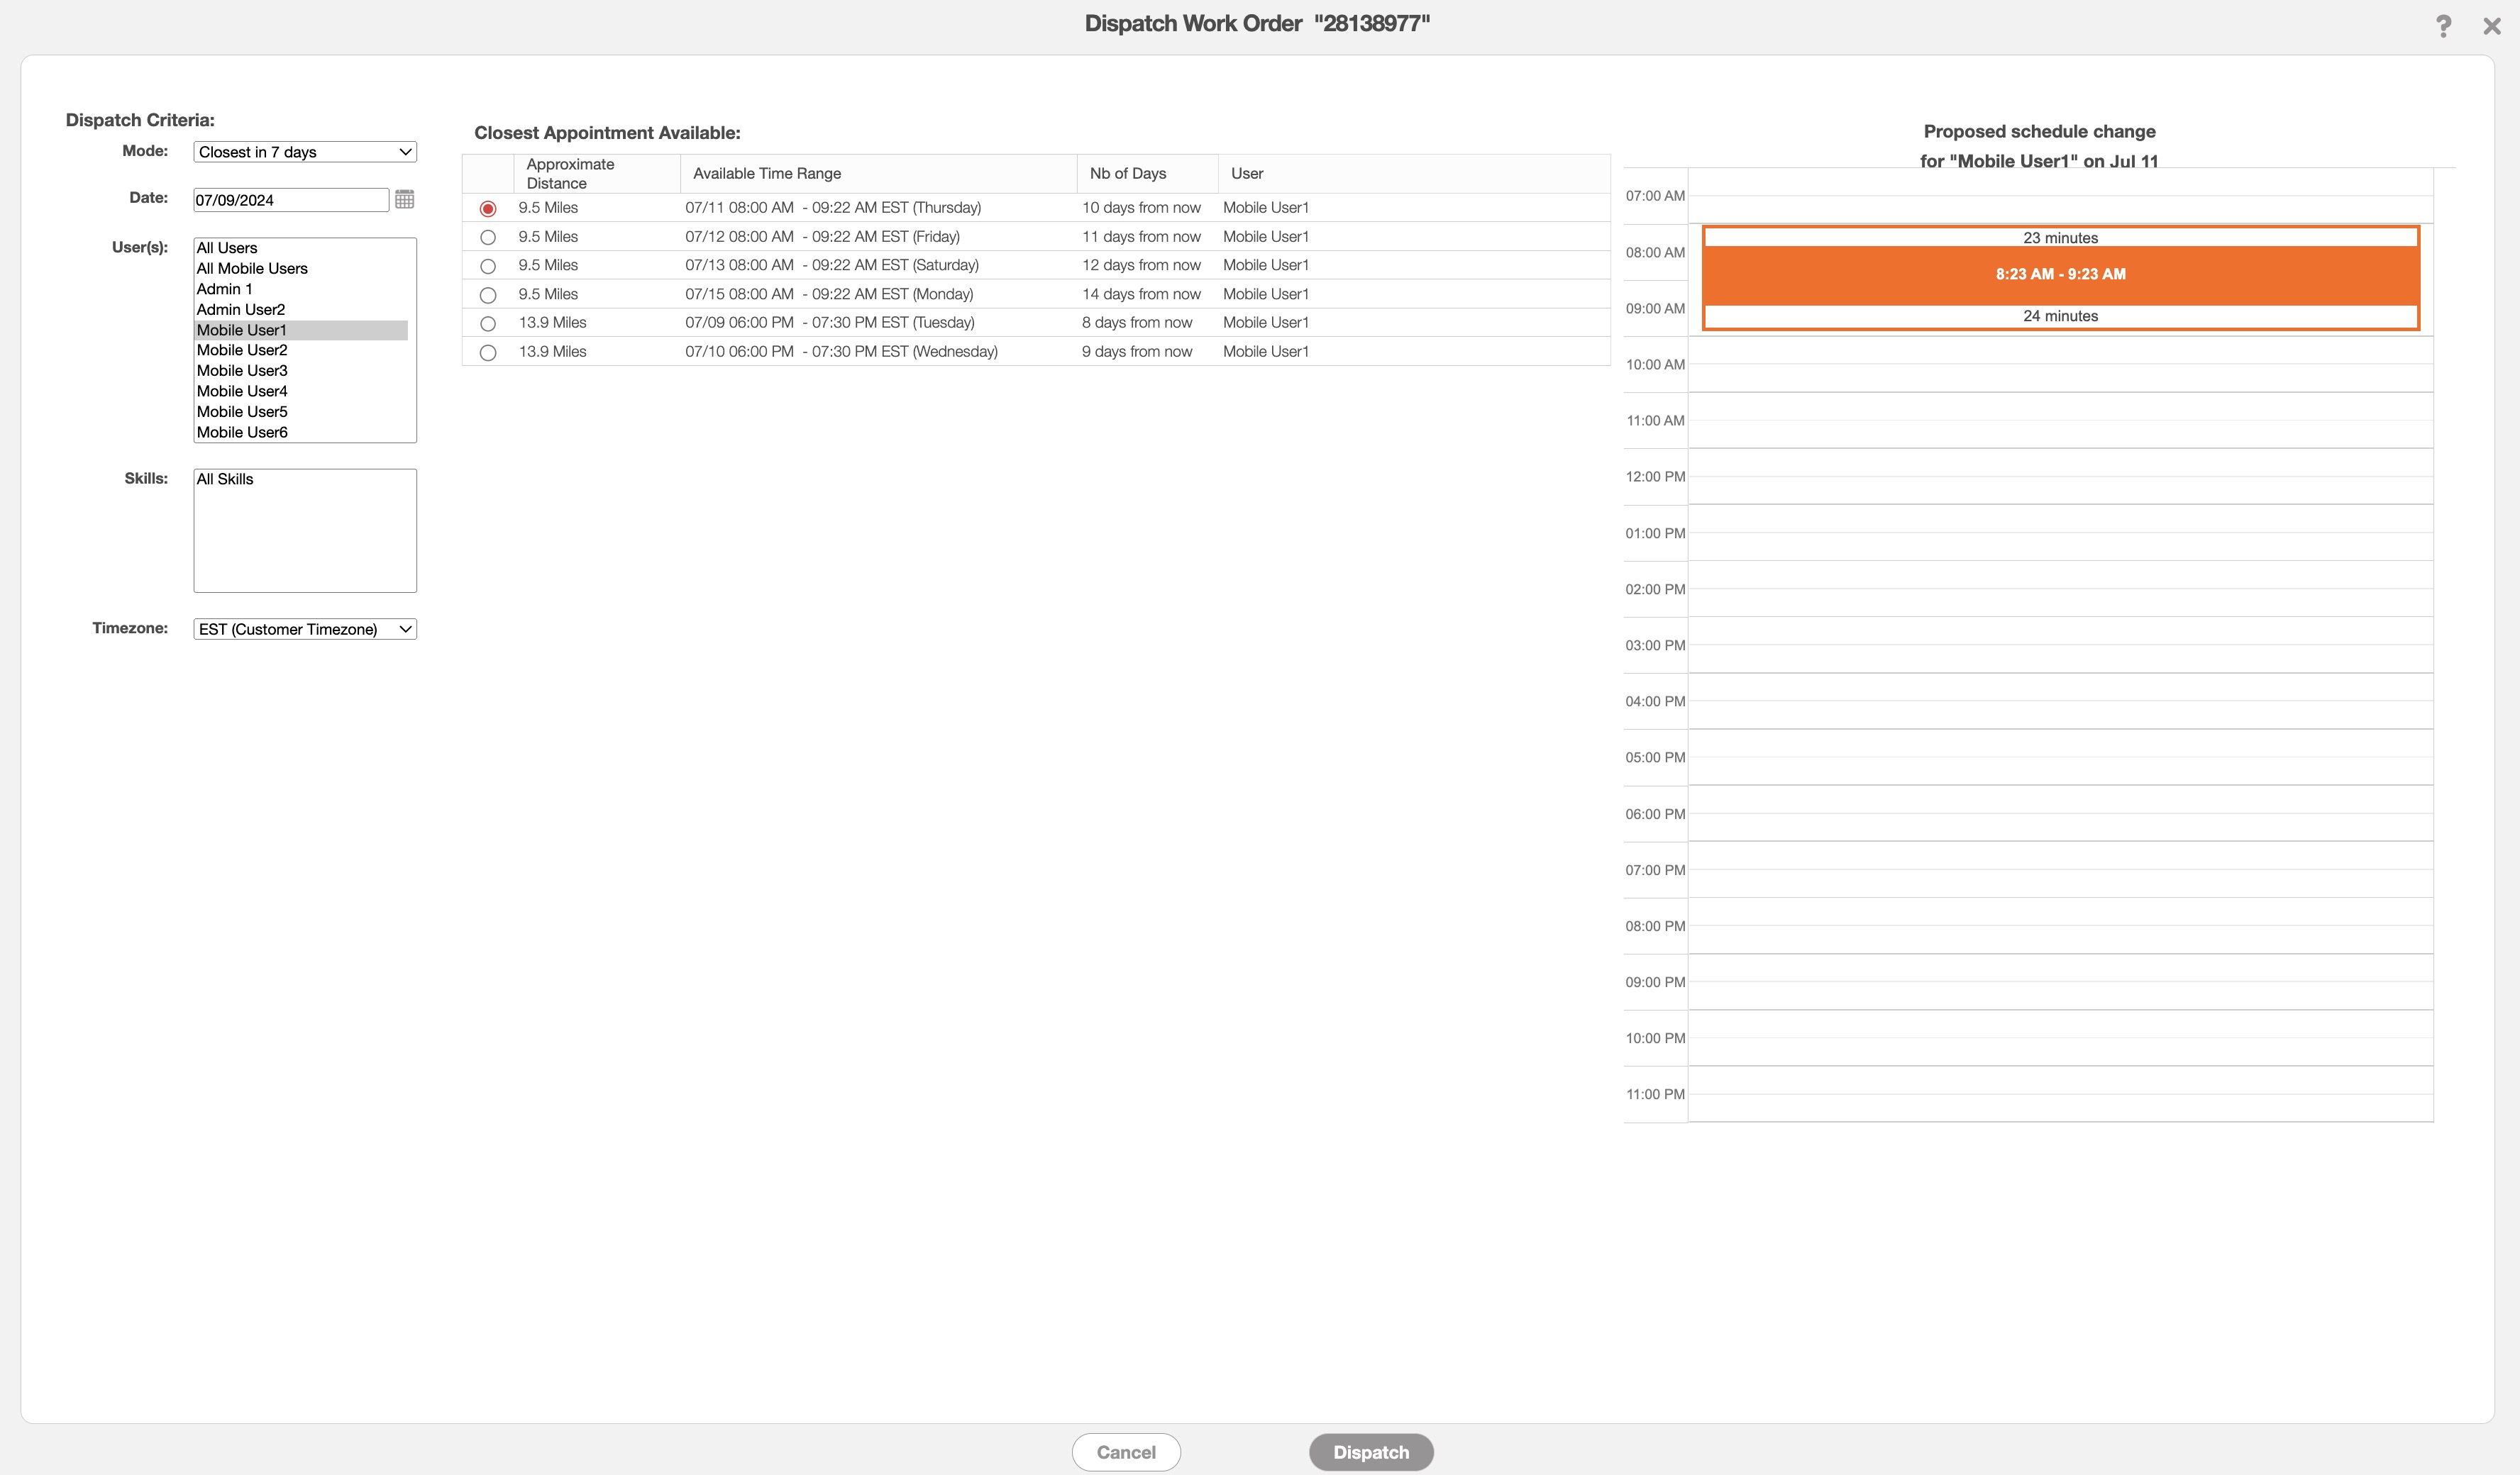
Task: Click the orange 8:23 AM - 9:23 AM block
Action: [x=2060, y=275]
